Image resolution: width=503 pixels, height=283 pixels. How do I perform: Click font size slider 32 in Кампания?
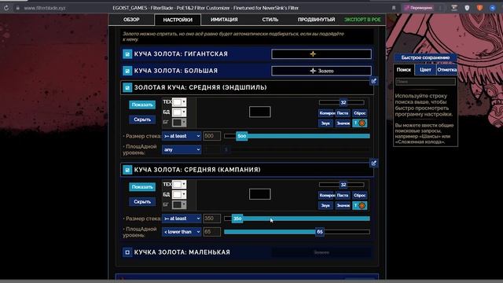[x=343, y=185]
